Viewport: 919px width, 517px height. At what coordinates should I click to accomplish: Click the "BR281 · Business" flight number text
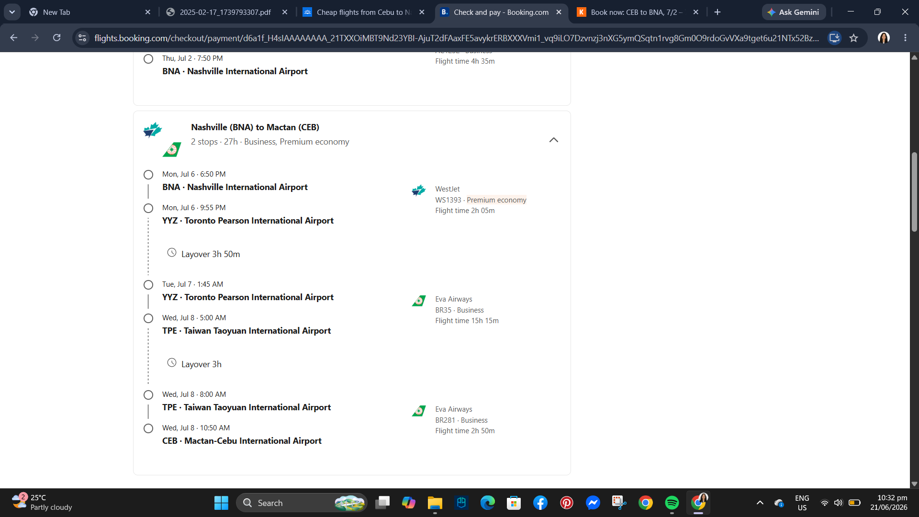click(x=461, y=420)
